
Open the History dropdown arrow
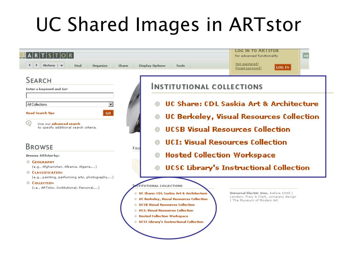(62, 66)
